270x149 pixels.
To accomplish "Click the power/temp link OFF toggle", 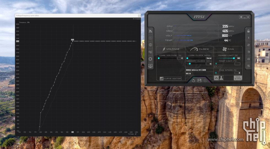I will coord(218,66).
